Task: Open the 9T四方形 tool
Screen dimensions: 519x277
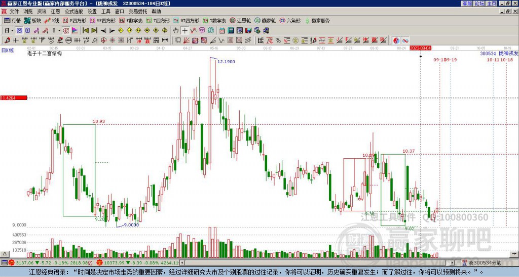Action: click(x=187, y=20)
